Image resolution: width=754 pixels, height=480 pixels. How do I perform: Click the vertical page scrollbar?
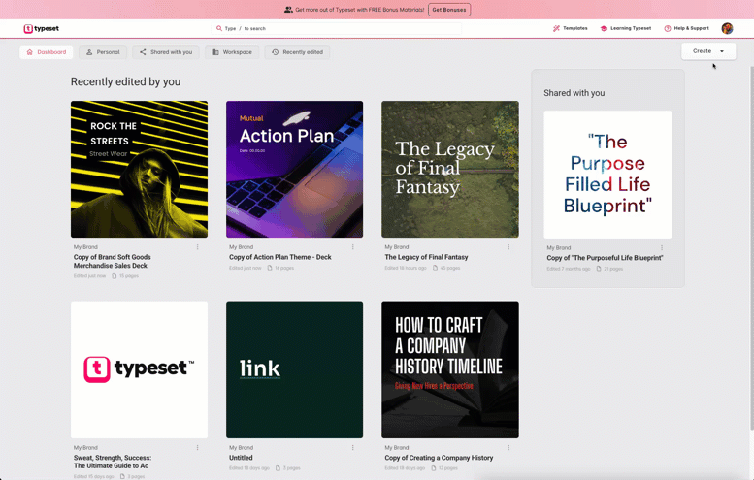pos(752,247)
